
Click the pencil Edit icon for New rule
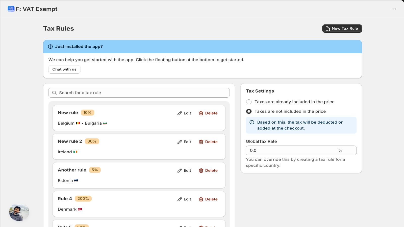pos(180,113)
